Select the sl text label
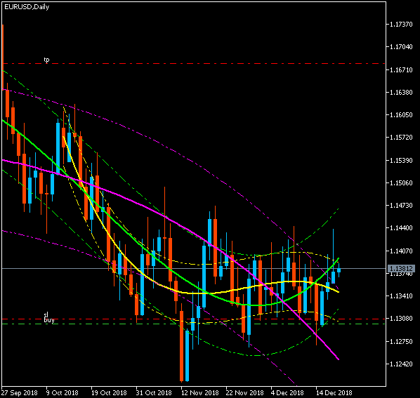The height and width of the screenshot is (398, 420). tap(46, 314)
